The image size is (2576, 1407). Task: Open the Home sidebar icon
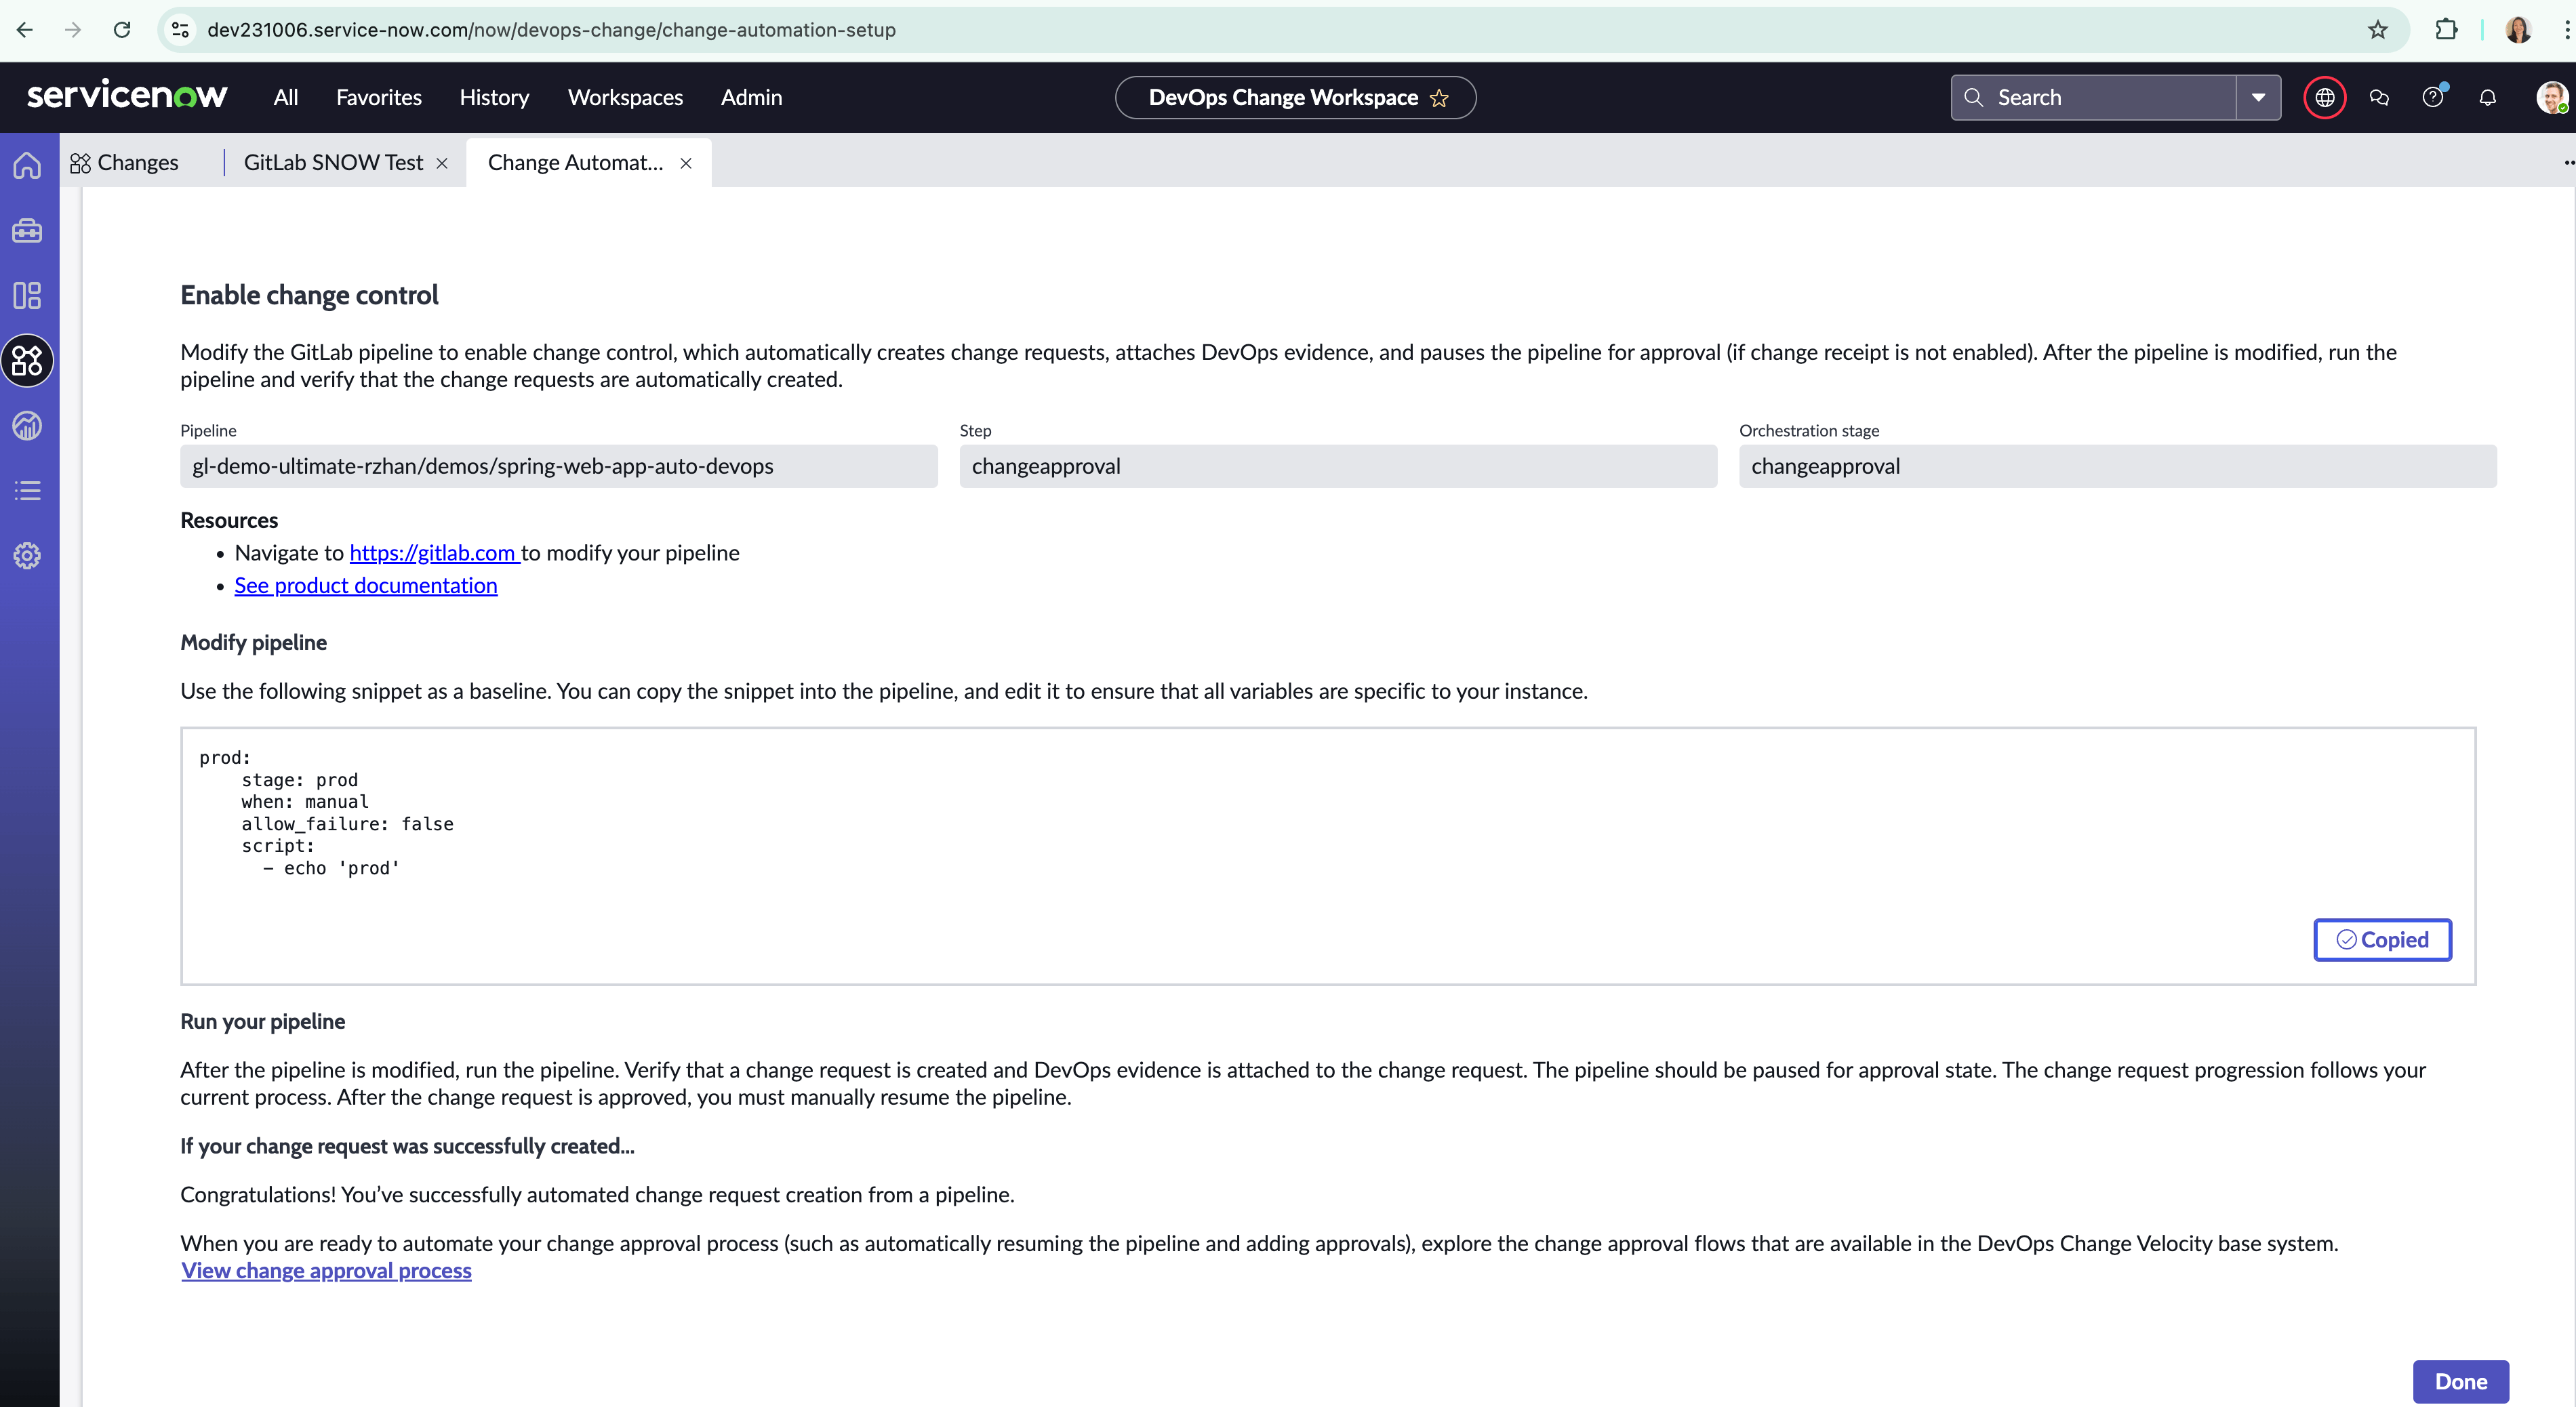(x=27, y=165)
